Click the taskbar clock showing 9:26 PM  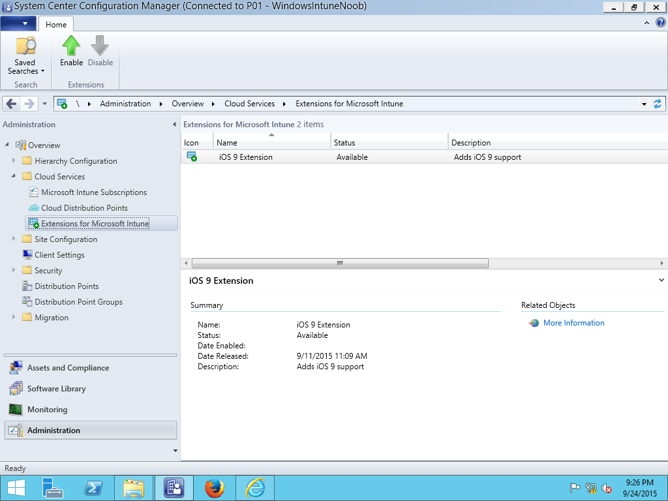click(x=639, y=488)
